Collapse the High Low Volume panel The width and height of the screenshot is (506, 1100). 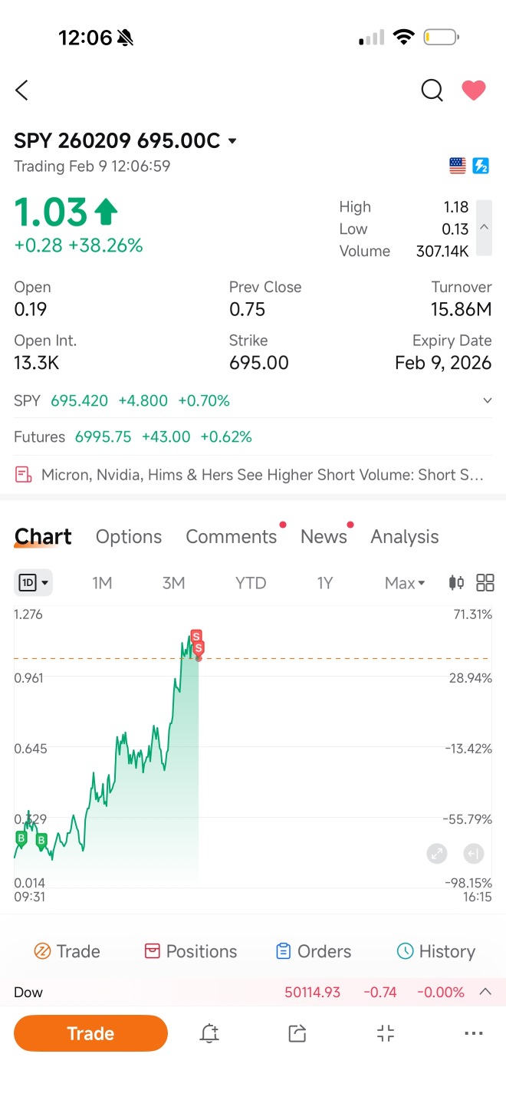pyautogui.click(x=484, y=228)
